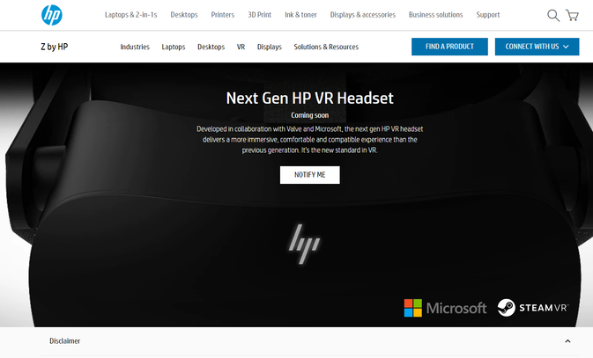This screenshot has width=593, height=358.
Task: Open Displays & accessories menu
Action: 363,15
